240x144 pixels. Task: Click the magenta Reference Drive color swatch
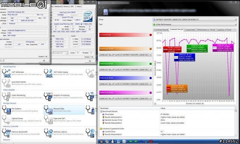151,93
